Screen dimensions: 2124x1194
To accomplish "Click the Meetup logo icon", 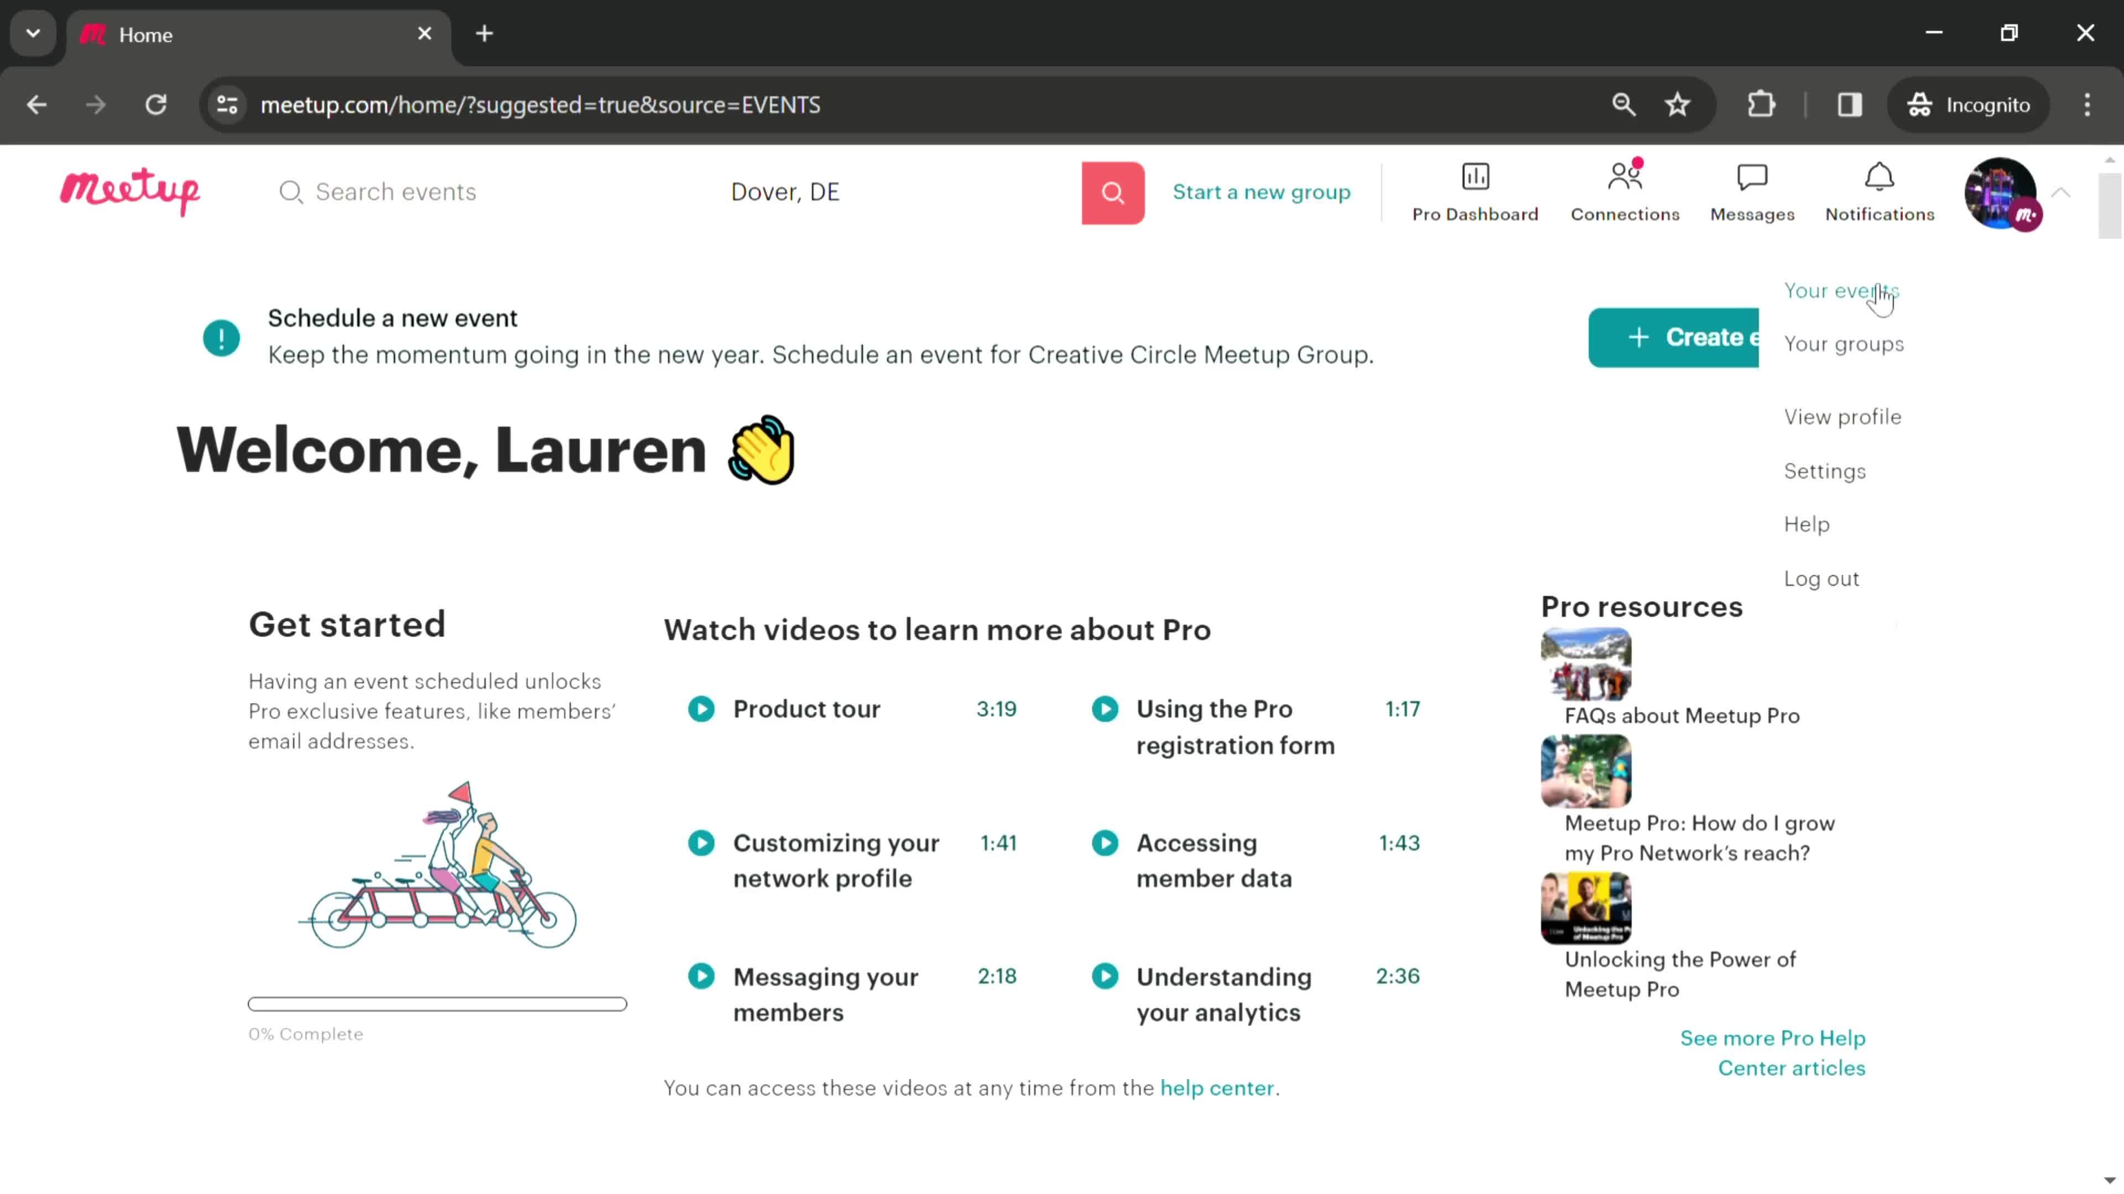I will pyautogui.click(x=130, y=191).
